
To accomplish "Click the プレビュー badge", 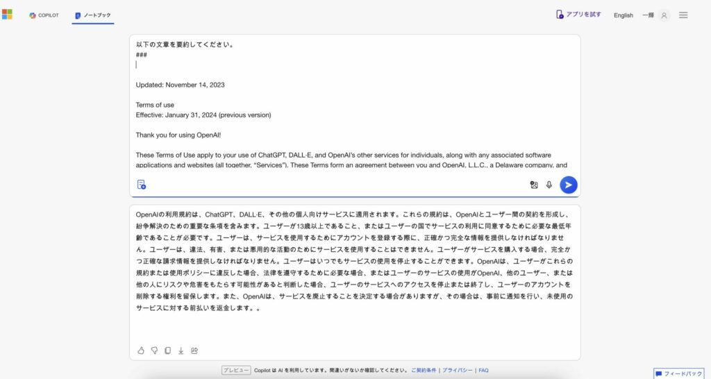I will [x=236, y=371].
